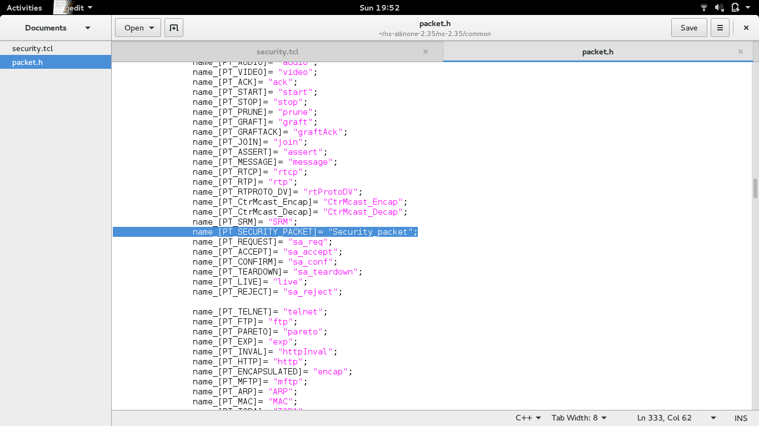
Task: Click the name_[PT_INVAL]= "httpInval" line
Action: 265,352
